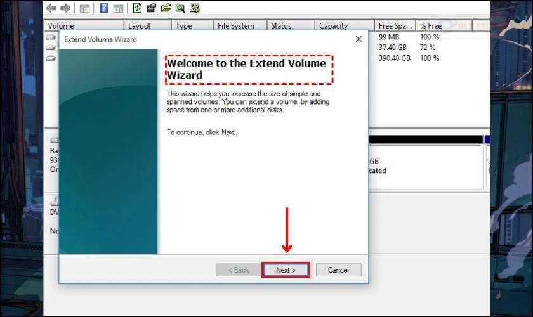The width and height of the screenshot is (533, 317).
Task: Click the wizard title 'Extend Volume Wizard'
Action: pyautogui.click(x=100, y=39)
